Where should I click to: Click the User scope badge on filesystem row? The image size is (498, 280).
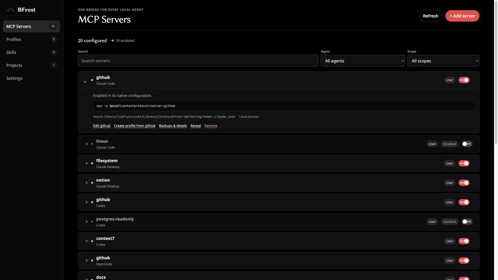[449, 163]
